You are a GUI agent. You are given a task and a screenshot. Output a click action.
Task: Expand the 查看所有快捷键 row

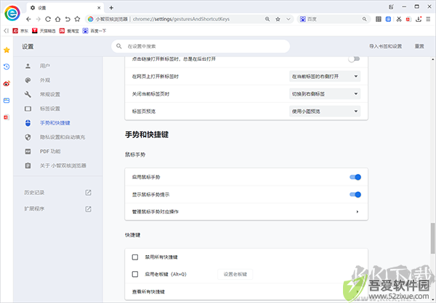(246, 291)
